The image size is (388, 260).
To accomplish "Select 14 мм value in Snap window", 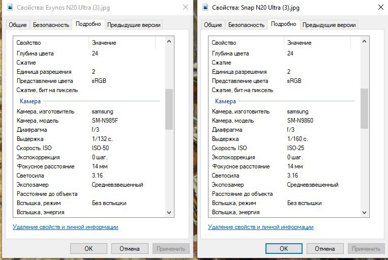I will (295, 166).
